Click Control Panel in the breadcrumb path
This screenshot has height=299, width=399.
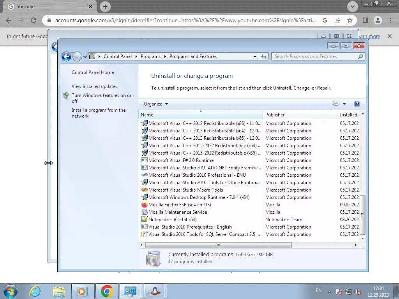(x=118, y=56)
